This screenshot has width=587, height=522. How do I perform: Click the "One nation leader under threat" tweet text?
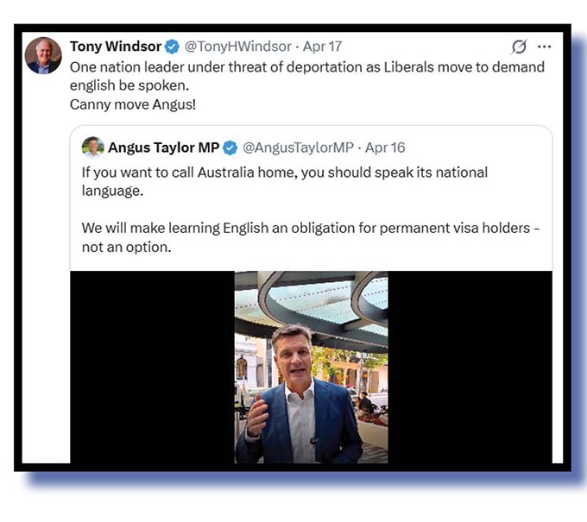(x=307, y=67)
